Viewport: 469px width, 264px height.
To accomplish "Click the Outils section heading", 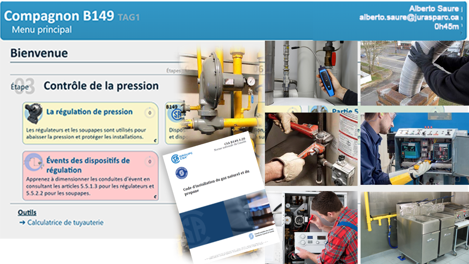I will pyautogui.click(x=27, y=213).
